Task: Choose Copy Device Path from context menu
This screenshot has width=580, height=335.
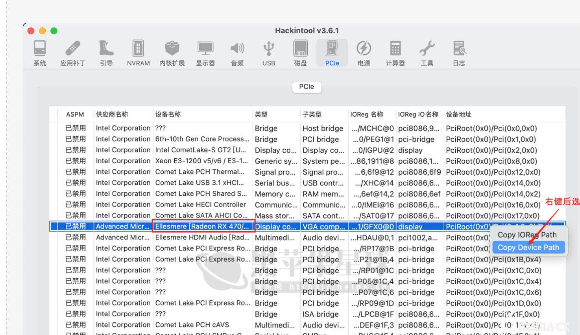Action: coord(528,247)
